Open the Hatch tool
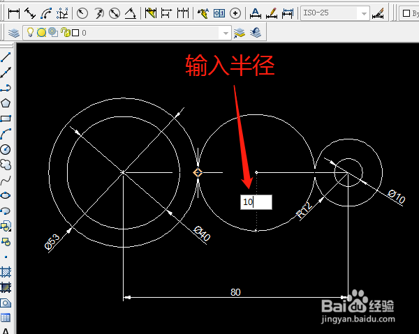 [x=6, y=272]
